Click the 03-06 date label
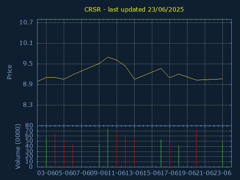 point(46,173)
